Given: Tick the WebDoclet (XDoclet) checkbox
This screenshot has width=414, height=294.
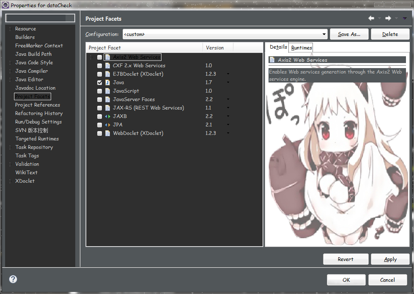Looking at the screenshot, I should [x=99, y=133].
